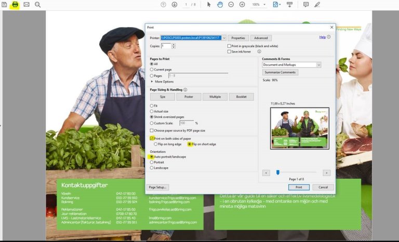Click the zoom in plus icon

pos(242,4)
